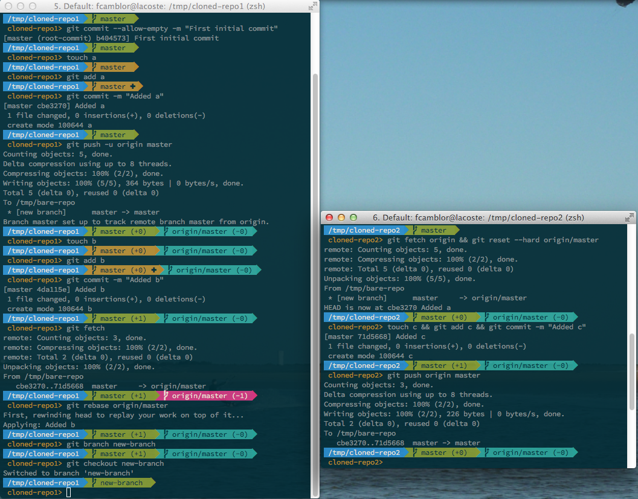Zoom the cloned-repo1 terminal window
This screenshot has height=499, width=638.
(x=33, y=6)
